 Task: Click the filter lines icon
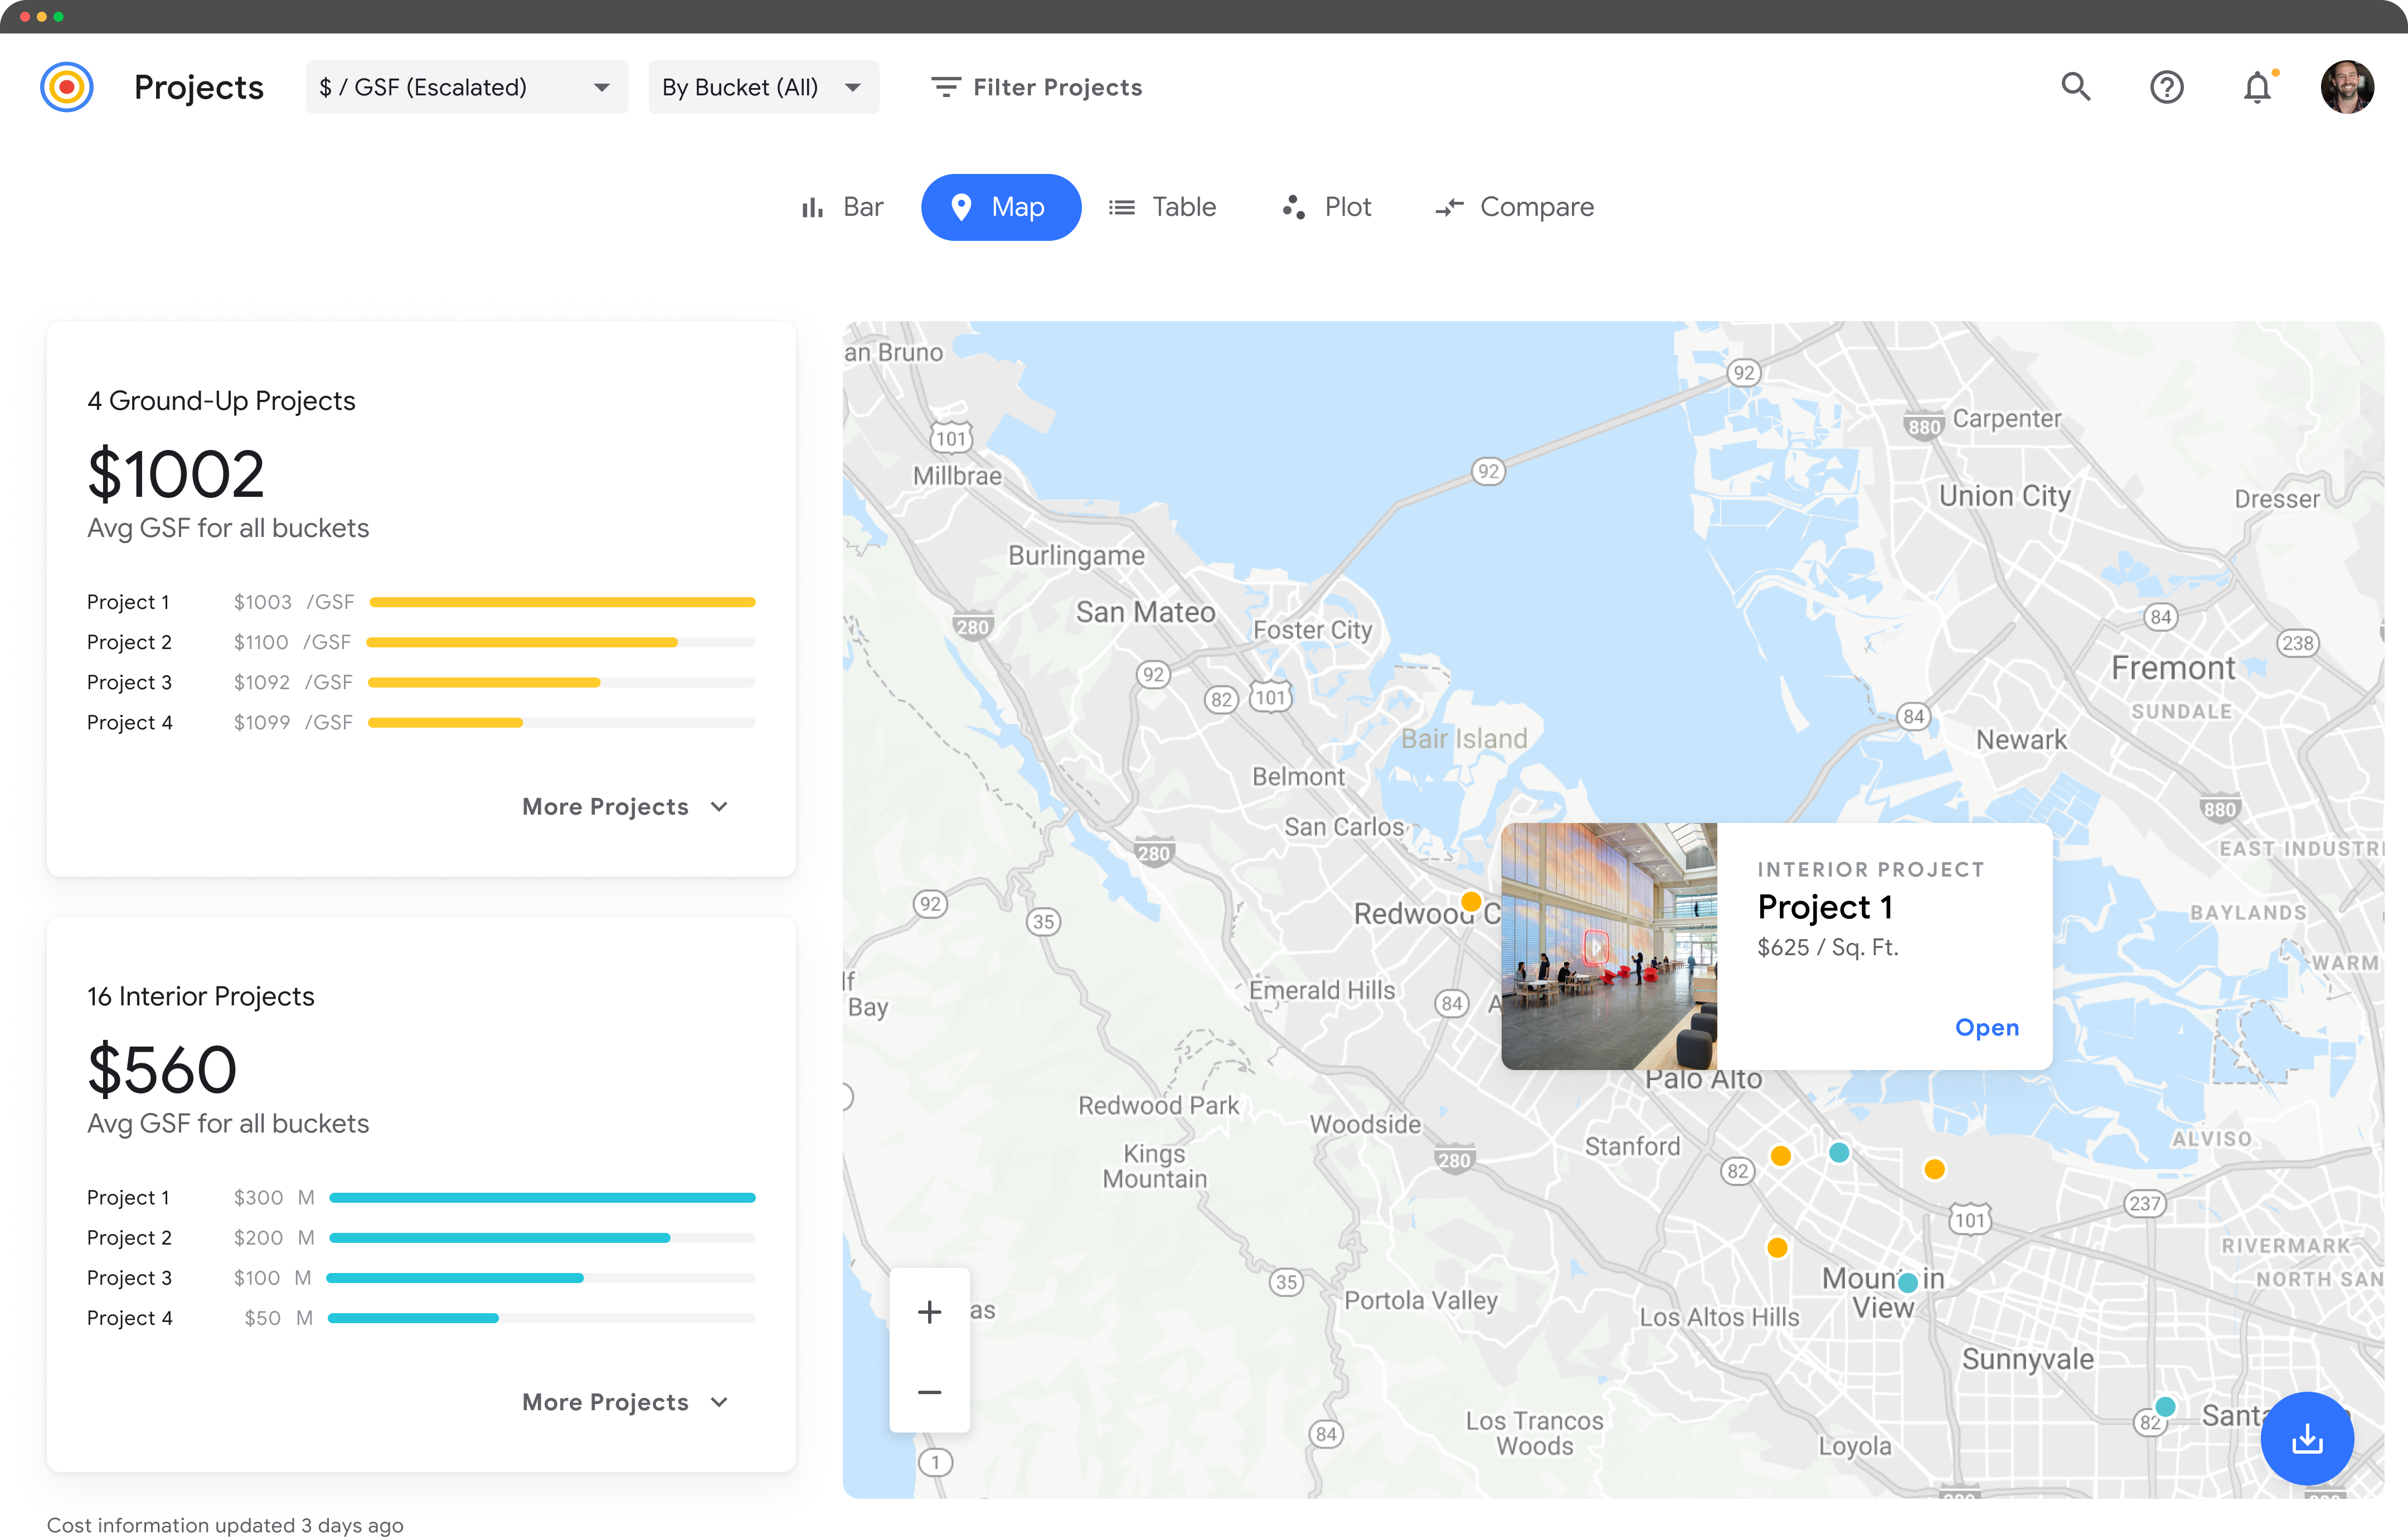[945, 87]
